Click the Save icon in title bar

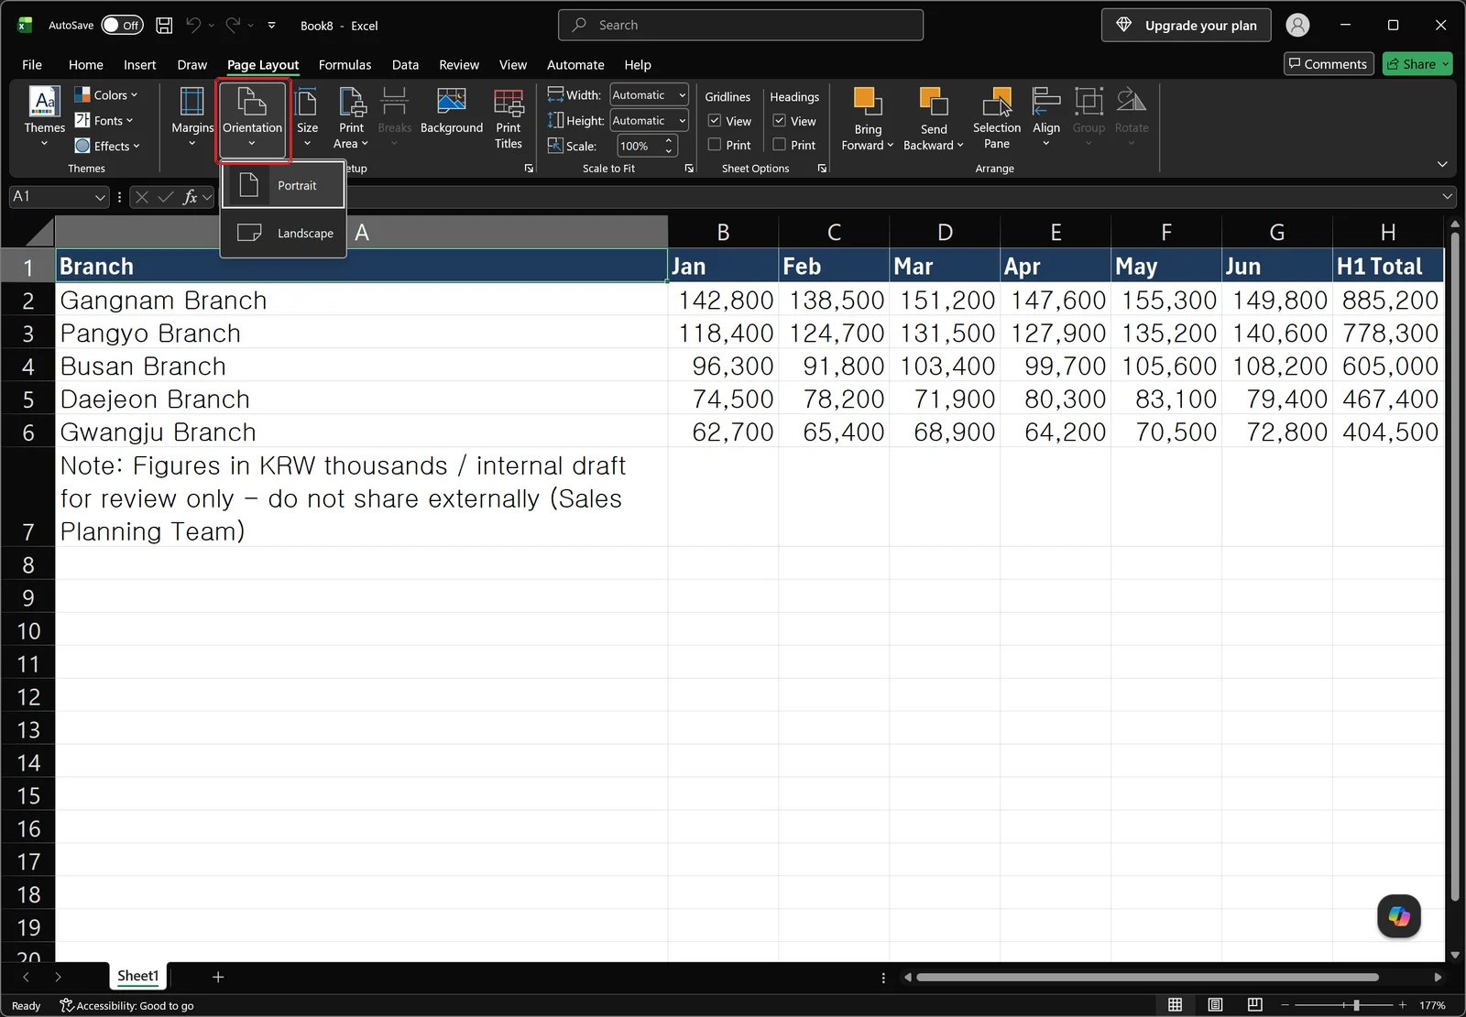[164, 26]
